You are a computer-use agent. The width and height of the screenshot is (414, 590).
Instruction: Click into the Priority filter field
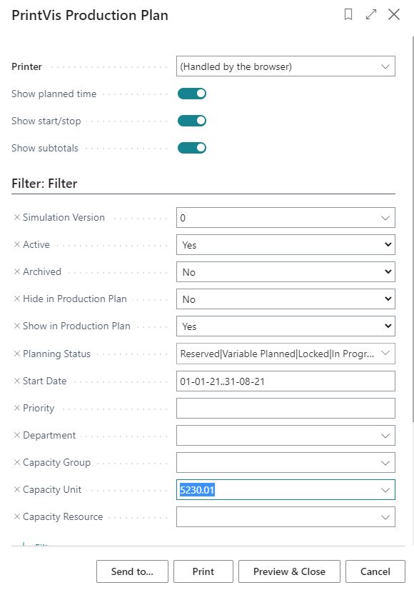point(286,408)
